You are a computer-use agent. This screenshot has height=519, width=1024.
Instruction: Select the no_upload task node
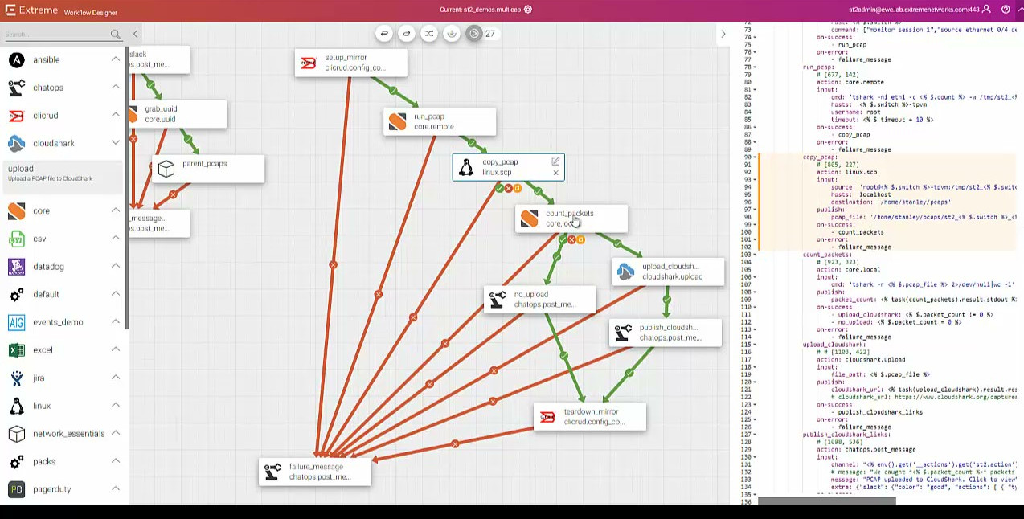click(540, 299)
